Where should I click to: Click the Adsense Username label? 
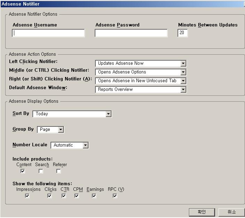coord(35,25)
